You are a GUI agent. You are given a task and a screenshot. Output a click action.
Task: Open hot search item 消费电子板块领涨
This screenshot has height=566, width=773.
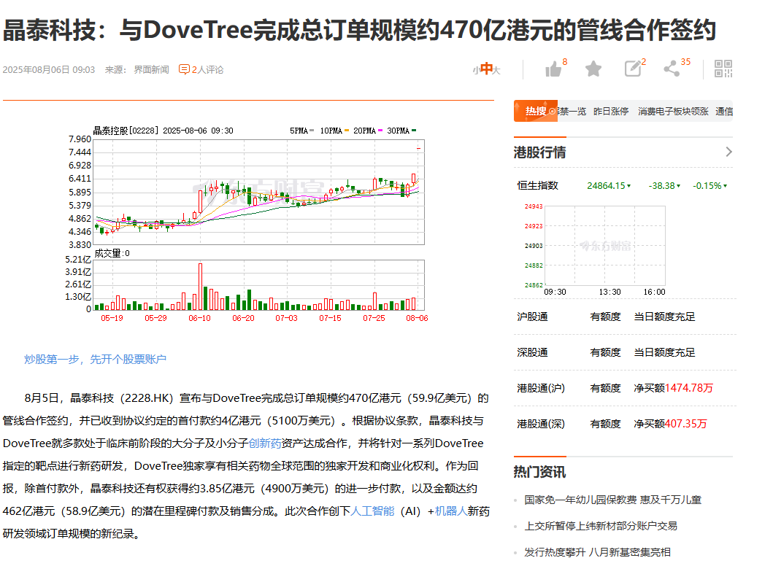point(673,112)
